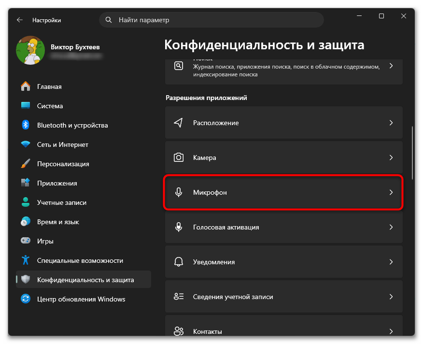Image resolution: width=423 pixels, height=344 pixels.
Task: Click the Время и язык globe icon
Action: tap(26, 221)
